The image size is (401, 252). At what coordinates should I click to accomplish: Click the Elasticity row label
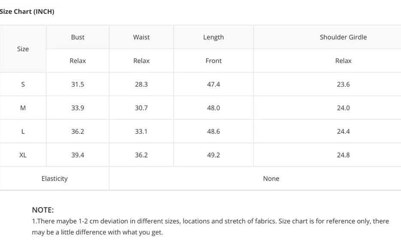(55, 179)
